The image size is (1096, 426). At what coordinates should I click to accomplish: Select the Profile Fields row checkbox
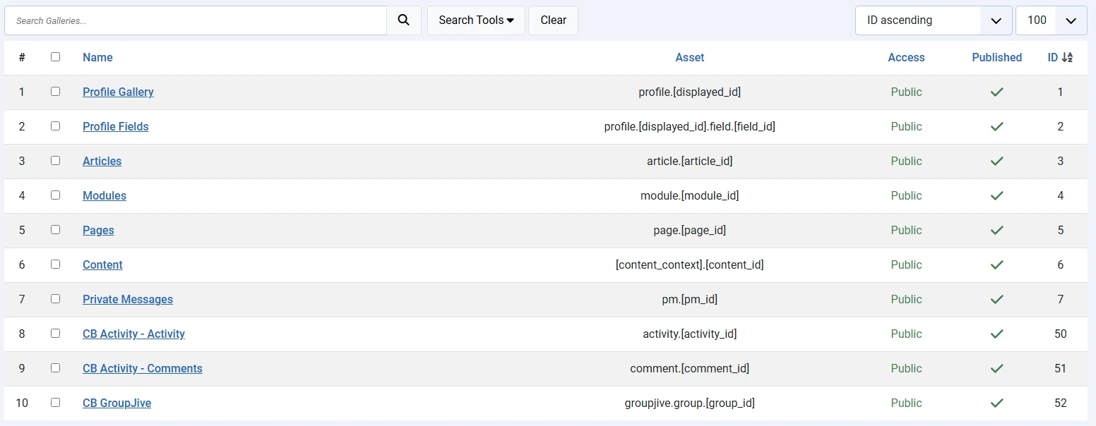click(x=56, y=126)
